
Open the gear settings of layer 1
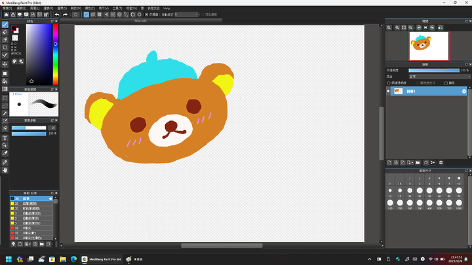pos(464,92)
